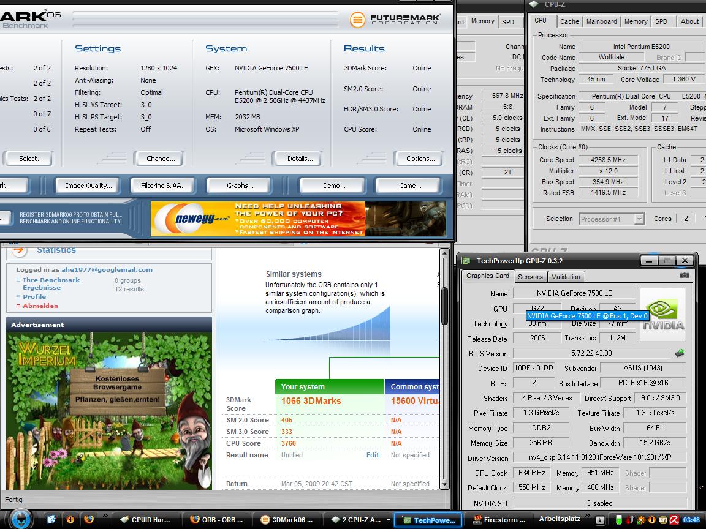Select the Graphics Card tab in GPU-Z
Viewport: 706px width, 529px height.
click(x=487, y=276)
